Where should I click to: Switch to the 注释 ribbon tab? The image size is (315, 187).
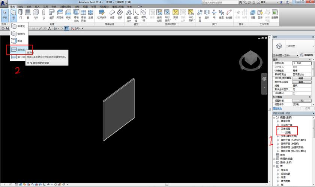coord(45,7)
